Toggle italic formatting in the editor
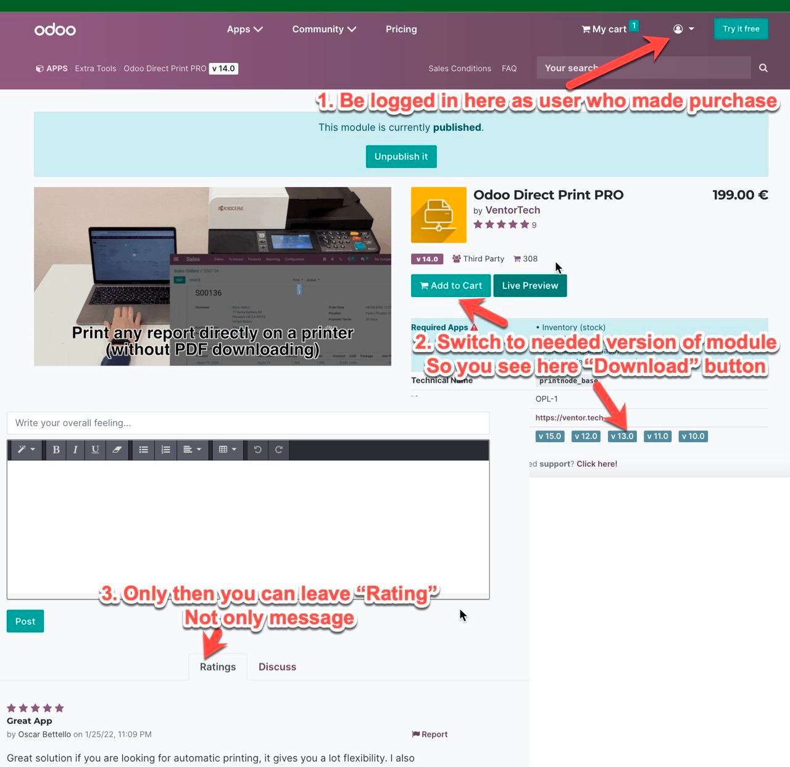 click(75, 450)
